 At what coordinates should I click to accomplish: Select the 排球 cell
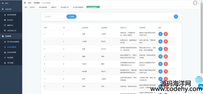84,87
